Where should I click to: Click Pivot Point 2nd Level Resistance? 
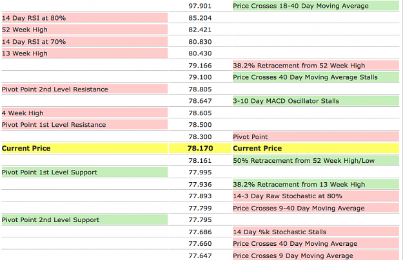click(x=55, y=89)
